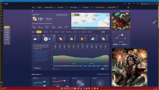Open New York location options menu
This screenshot has height=90, width=159.
click(80, 7)
